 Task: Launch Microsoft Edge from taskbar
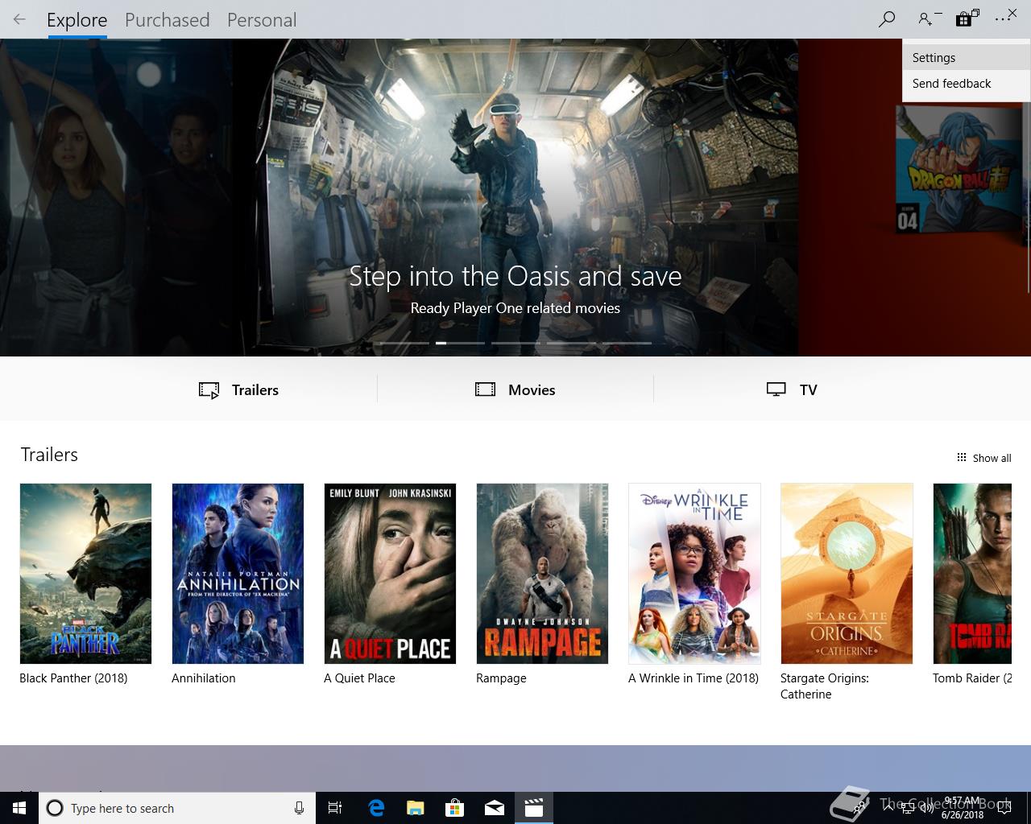tap(376, 808)
